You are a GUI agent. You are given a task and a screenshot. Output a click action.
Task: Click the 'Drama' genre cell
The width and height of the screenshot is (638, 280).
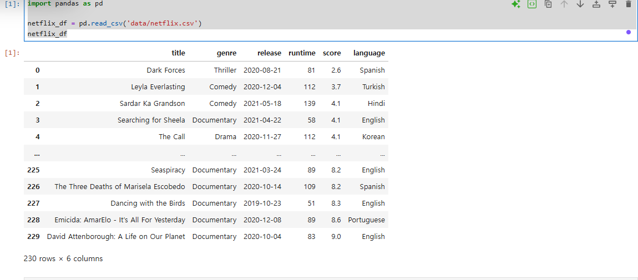tap(225, 137)
